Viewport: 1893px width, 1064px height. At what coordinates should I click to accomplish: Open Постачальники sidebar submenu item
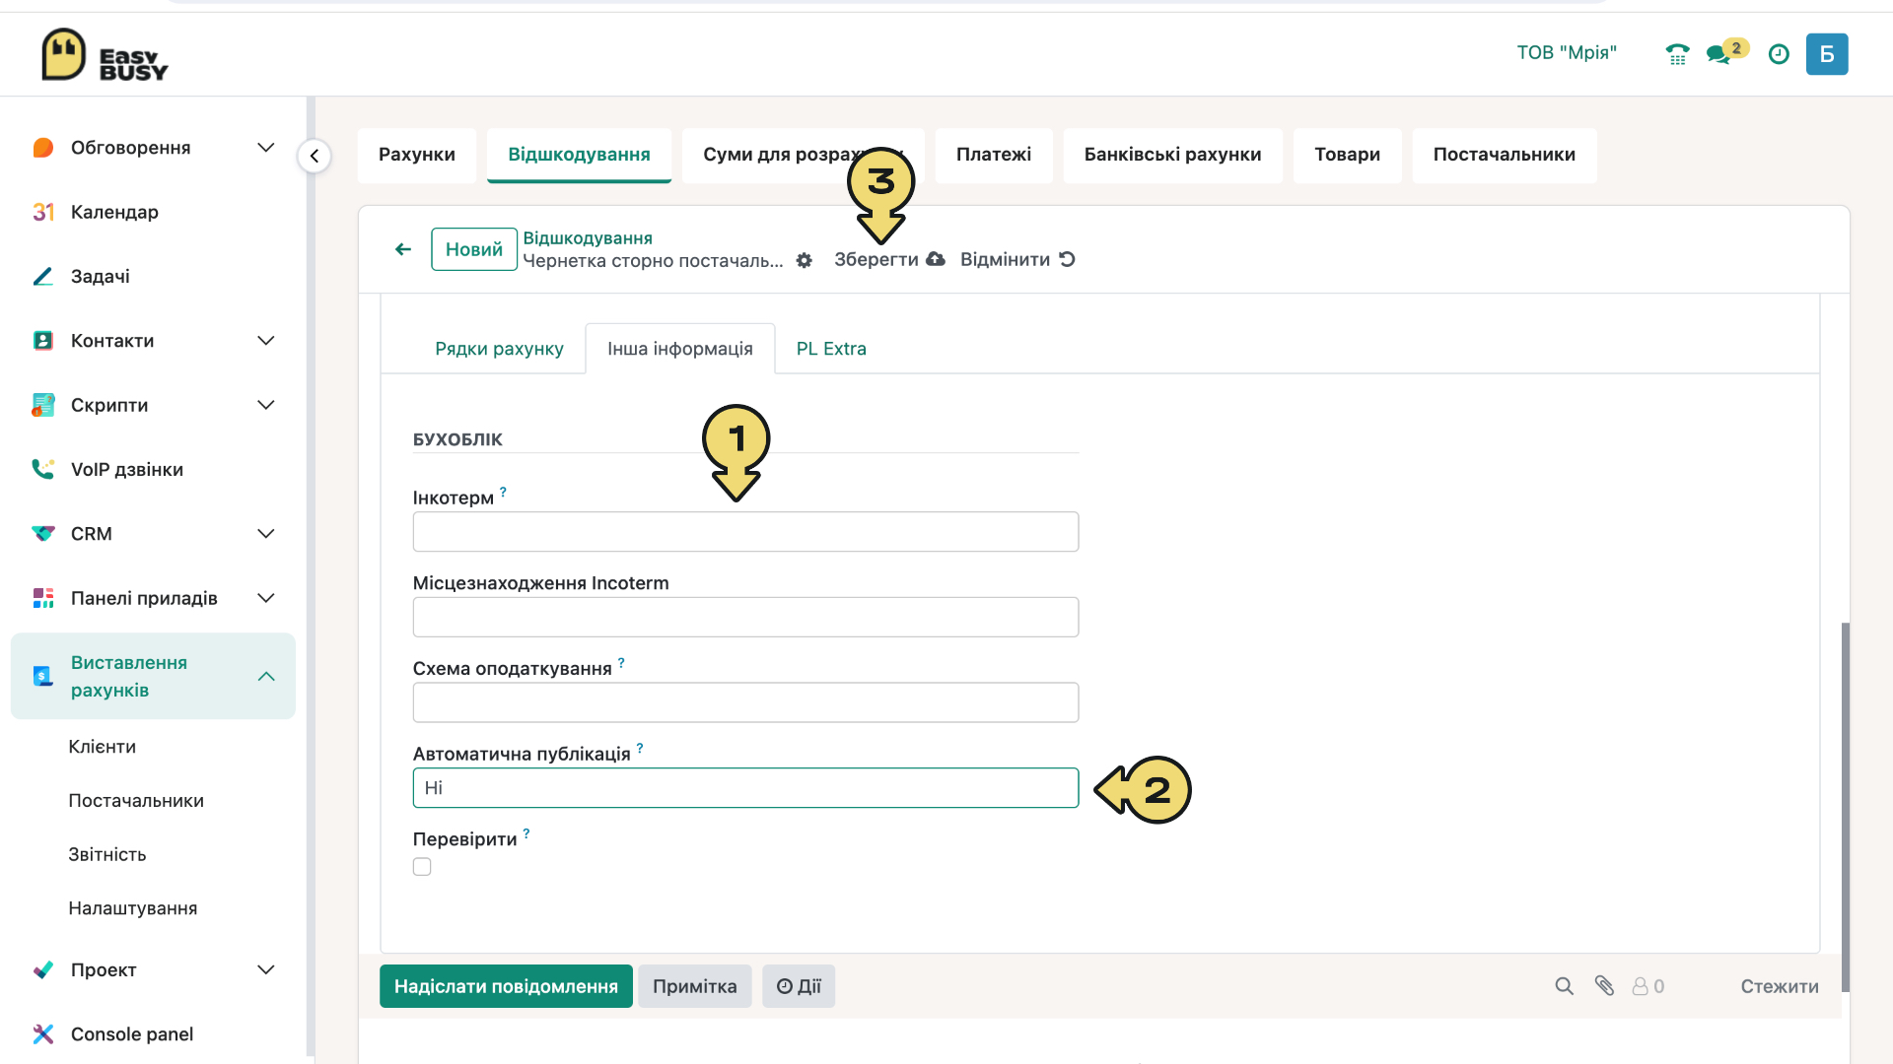tap(136, 801)
